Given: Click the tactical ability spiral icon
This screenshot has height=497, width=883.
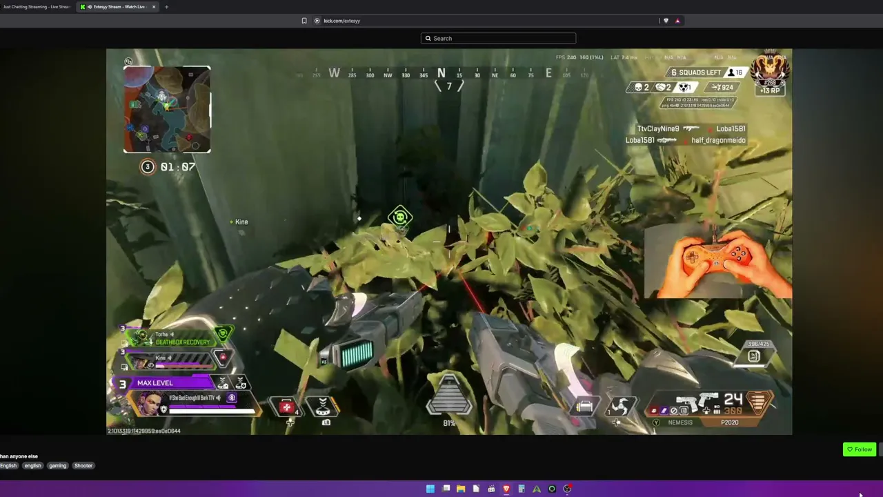Looking at the screenshot, I should click(x=619, y=407).
